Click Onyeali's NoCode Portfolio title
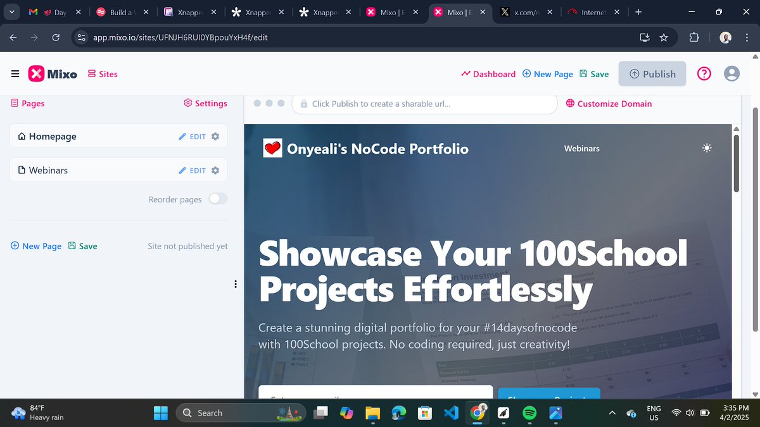Viewport: 760px width, 427px height. coord(377,149)
